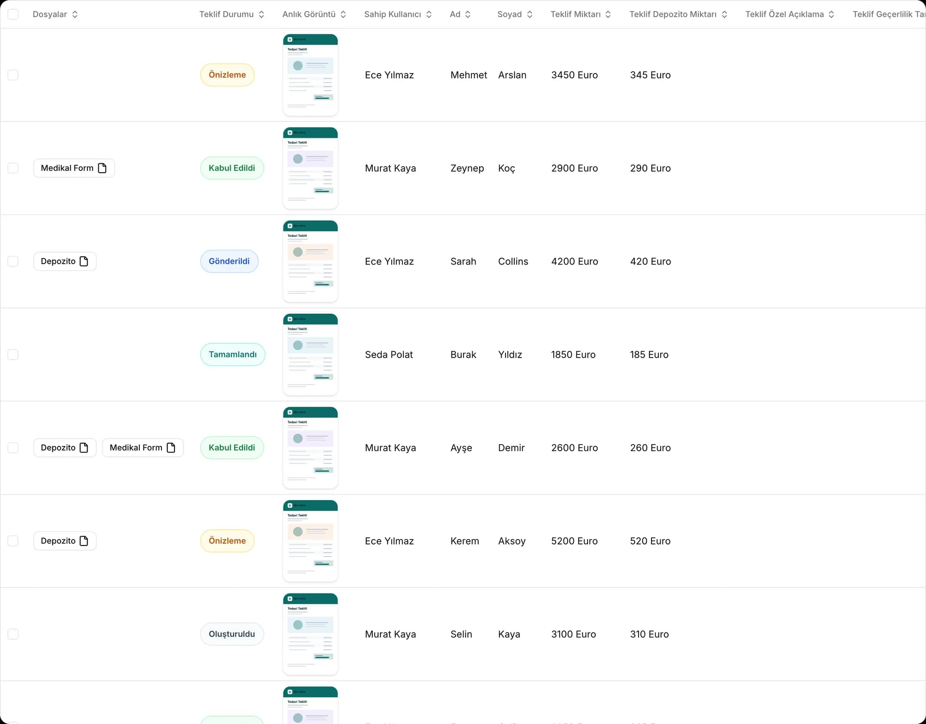Click the Oluşturuldu status badge
Image resolution: width=926 pixels, height=724 pixels.
tap(232, 634)
